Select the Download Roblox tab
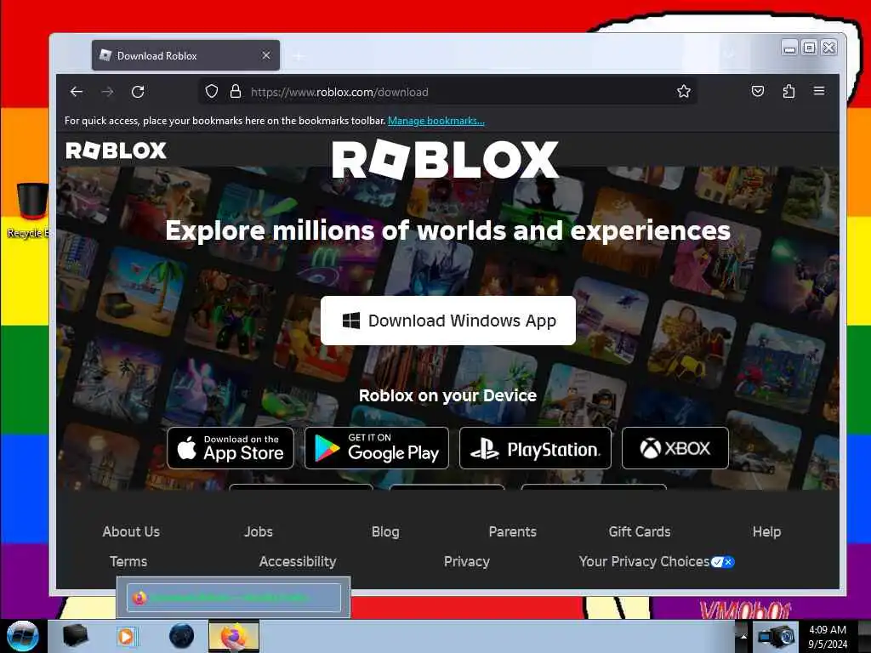 point(185,55)
